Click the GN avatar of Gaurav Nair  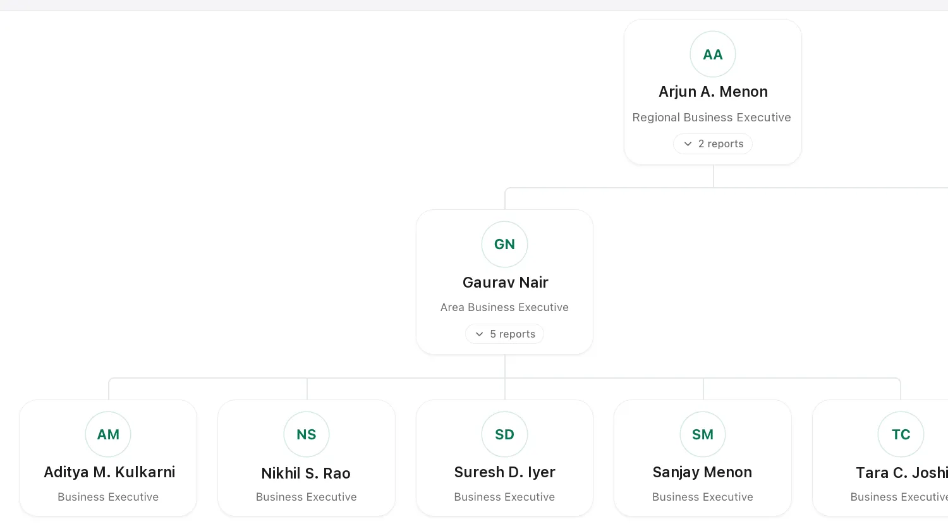click(x=504, y=244)
